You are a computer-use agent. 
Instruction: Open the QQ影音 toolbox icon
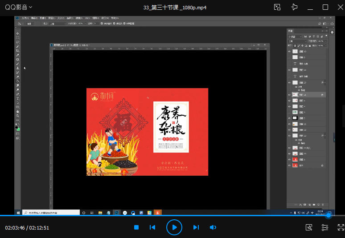click(x=309, y=227)
